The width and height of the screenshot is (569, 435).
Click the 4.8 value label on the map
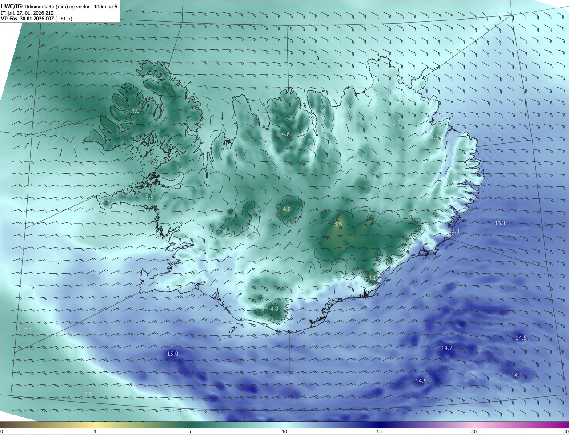point(274,309)
